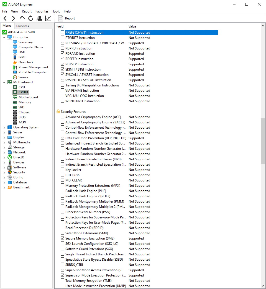Toggle Total Memory Encryption (TME) checkbox
This screenshot has height=289, width=266.
[63, 280]
